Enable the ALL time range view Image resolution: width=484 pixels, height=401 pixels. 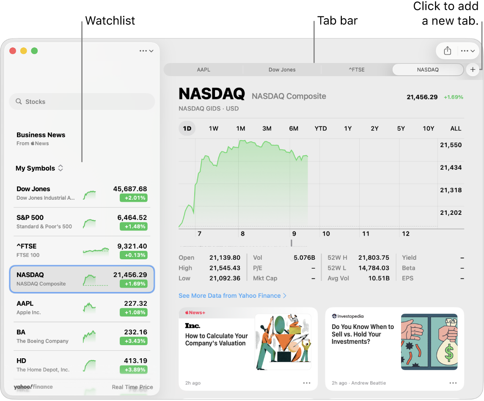pos(456,128)
